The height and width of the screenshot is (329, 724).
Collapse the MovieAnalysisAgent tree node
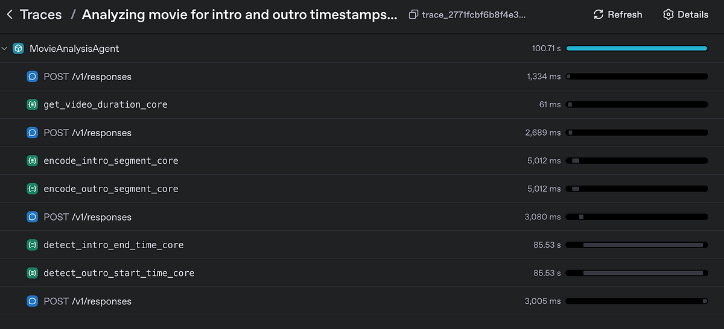pos(5,49)
